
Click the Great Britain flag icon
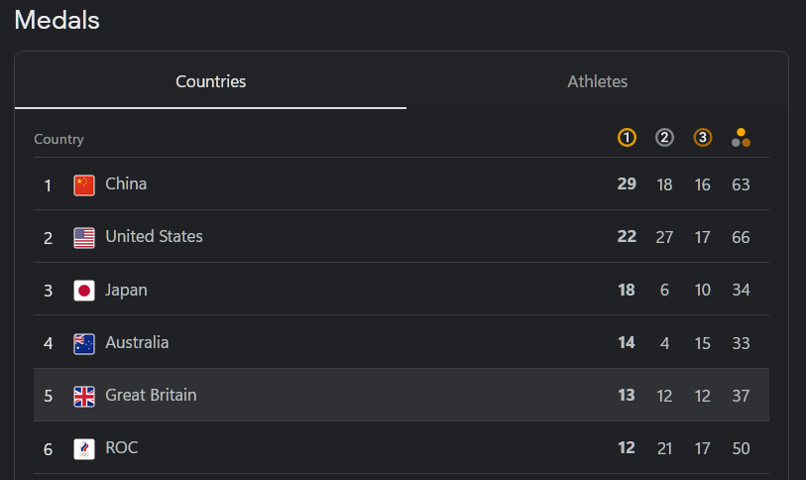pyautogui.click(x=84, y=396)
